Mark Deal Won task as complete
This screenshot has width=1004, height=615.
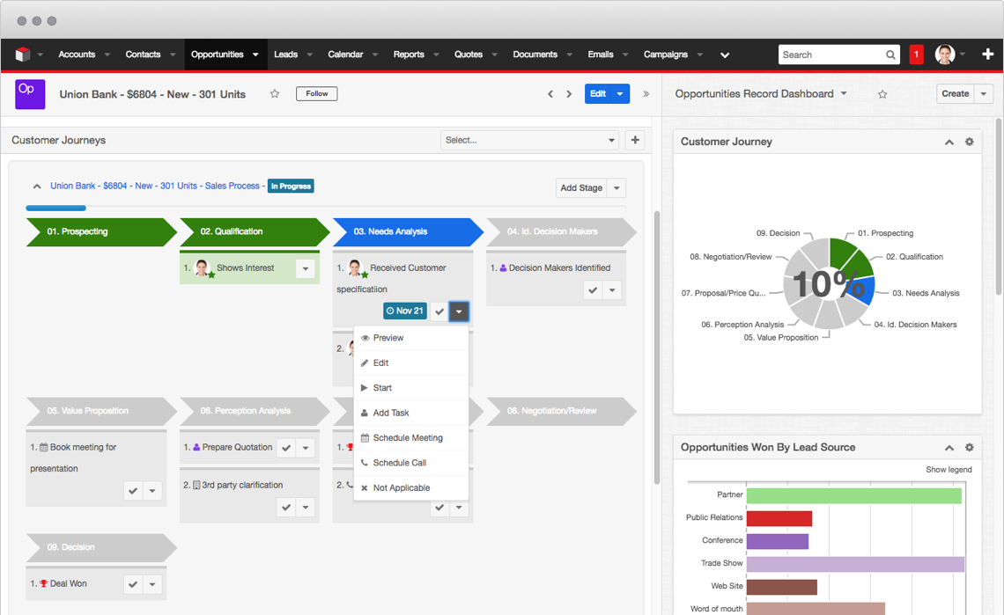(133, 584)
